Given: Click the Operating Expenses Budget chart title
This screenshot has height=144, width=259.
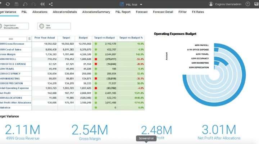Looking at the screenshot, I should 175,34.
